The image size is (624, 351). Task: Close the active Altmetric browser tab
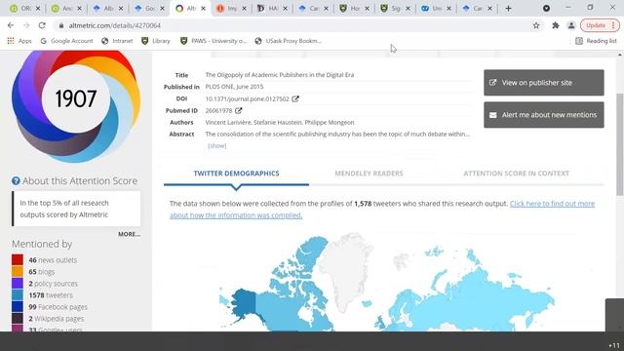click(203, 9)
